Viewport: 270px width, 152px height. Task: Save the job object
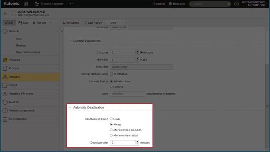(24, 23)
